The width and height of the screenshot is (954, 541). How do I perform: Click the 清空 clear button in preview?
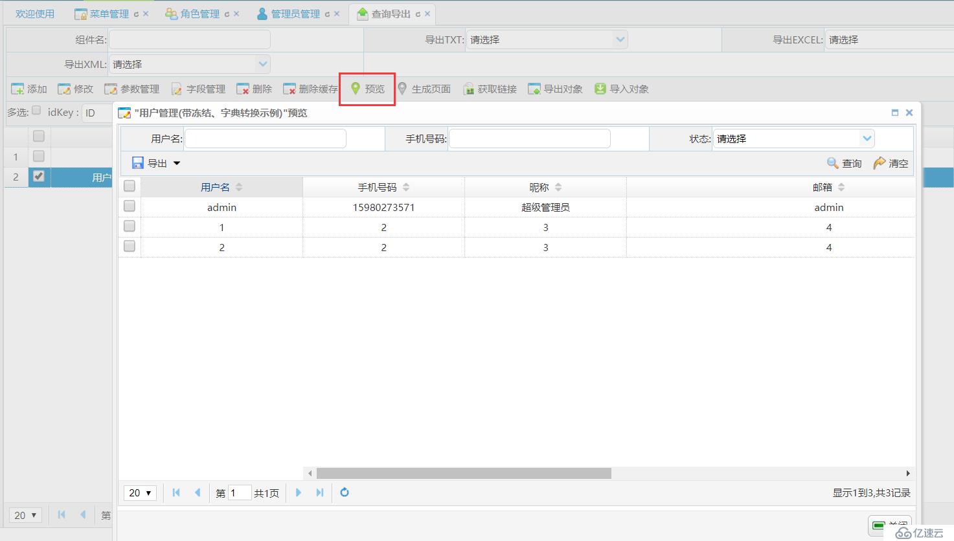[891, 163]
